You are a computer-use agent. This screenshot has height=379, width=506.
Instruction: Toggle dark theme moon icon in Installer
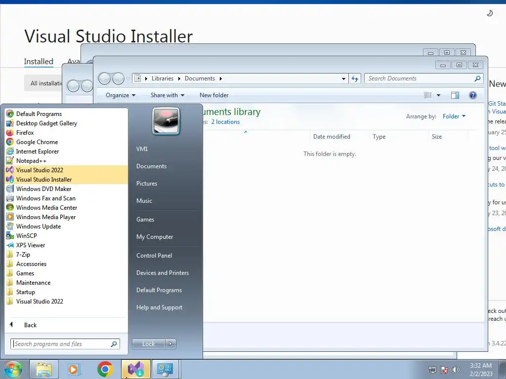pyautogui.click(x=490, y=13)
